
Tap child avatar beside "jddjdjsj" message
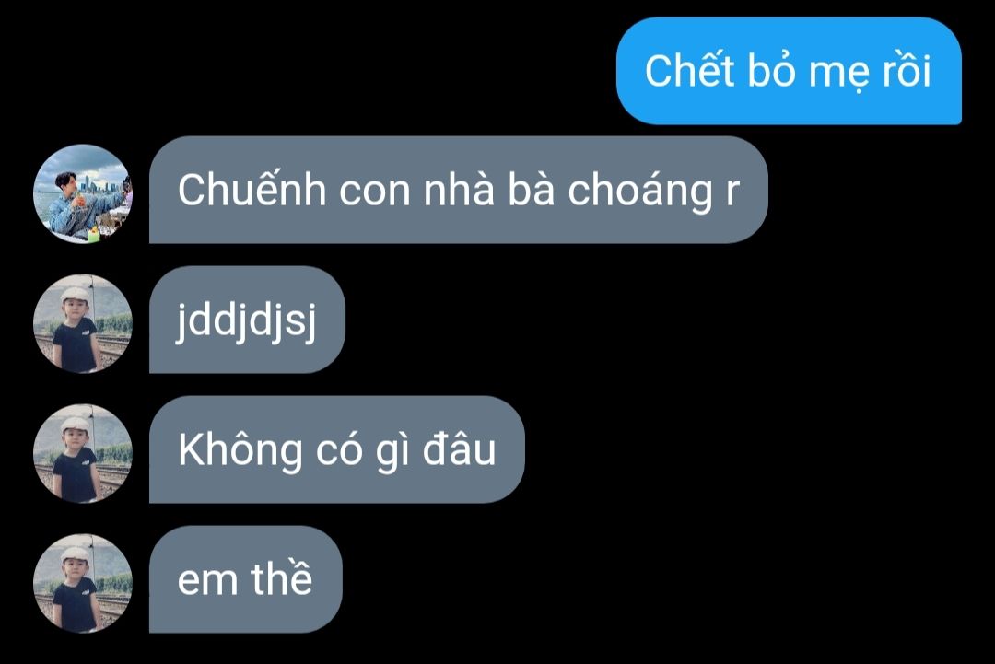point(83,324)
